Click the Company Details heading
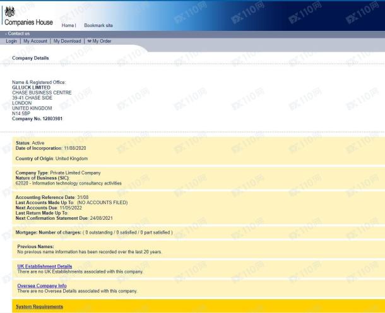 pos(30,58)
